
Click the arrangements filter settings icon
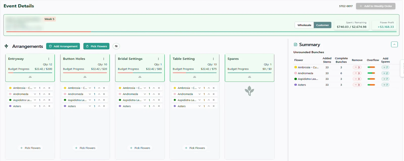click(x=116, y=46)
